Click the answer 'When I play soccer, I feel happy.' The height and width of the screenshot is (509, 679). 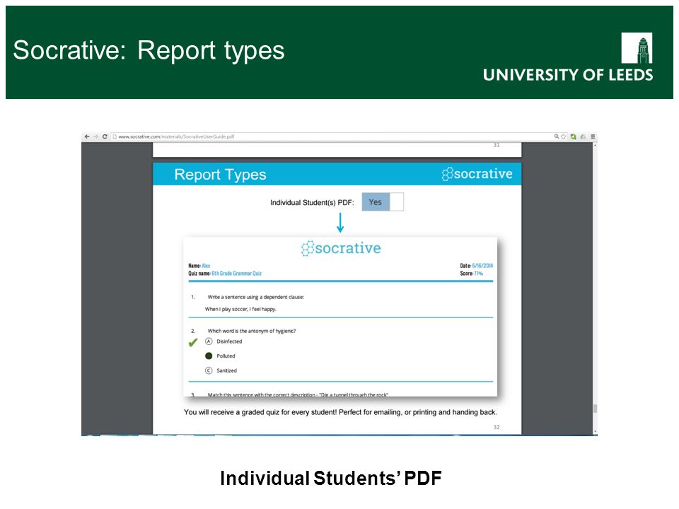(x=240, y=309)
